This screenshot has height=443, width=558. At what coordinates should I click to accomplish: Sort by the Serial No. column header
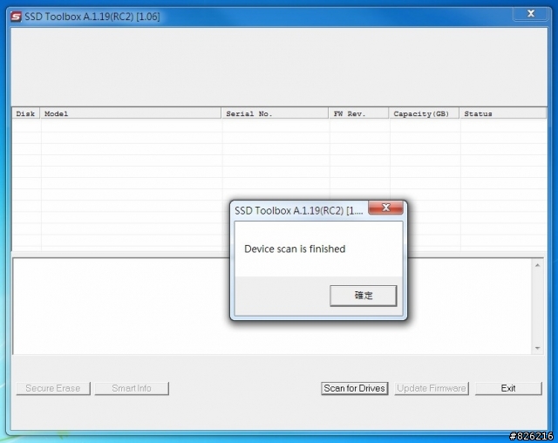click(275, 114)
